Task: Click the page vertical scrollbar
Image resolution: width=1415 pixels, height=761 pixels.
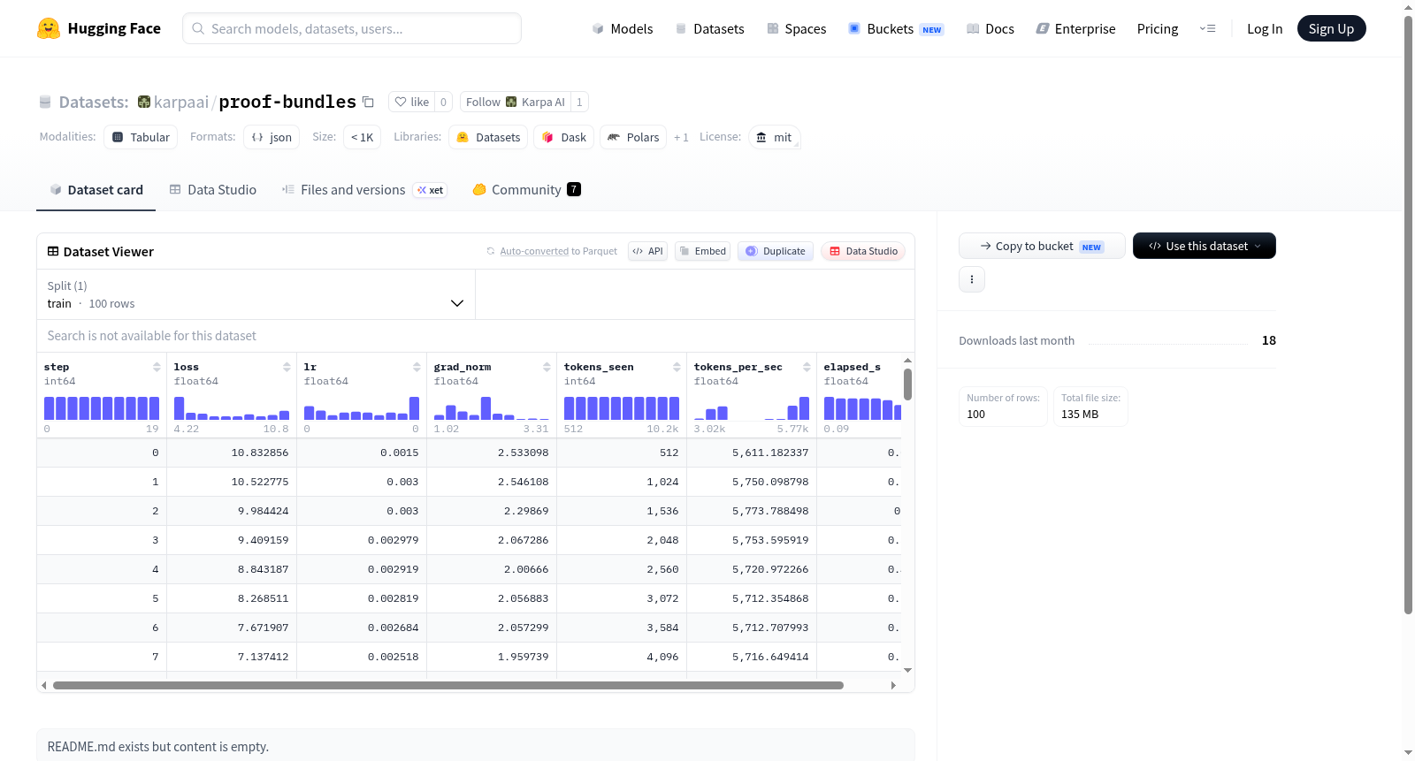Action: pos(1408,314)
